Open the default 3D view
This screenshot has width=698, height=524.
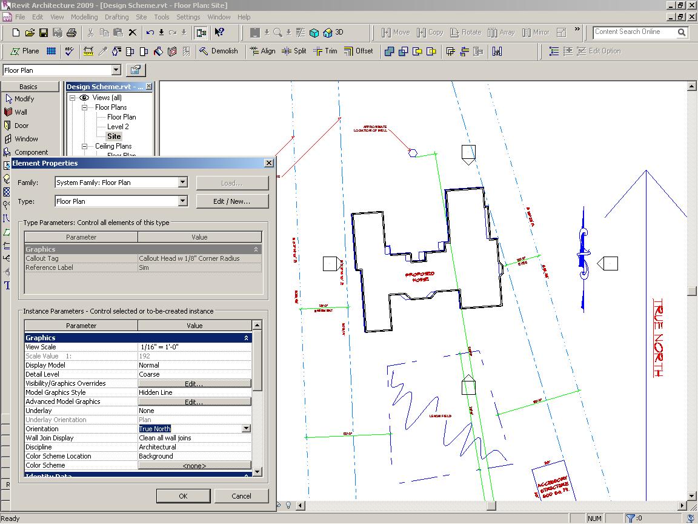pyautogui.click(x=333, y=33)
